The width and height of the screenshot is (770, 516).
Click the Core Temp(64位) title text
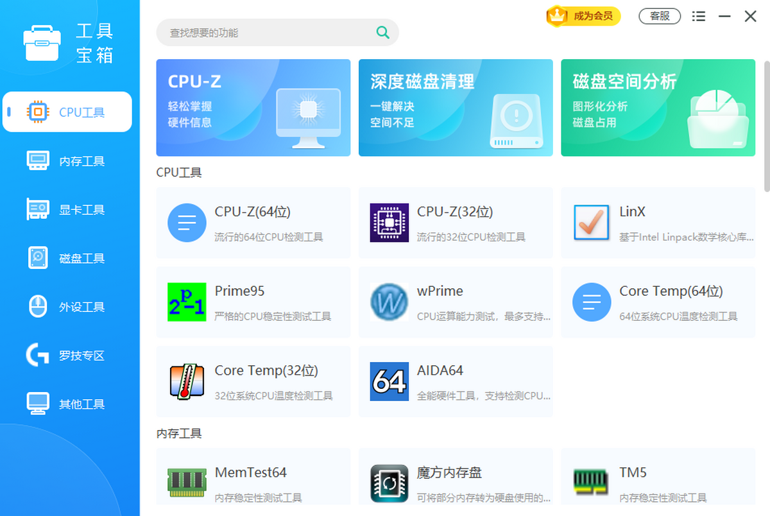pos(671,291)
